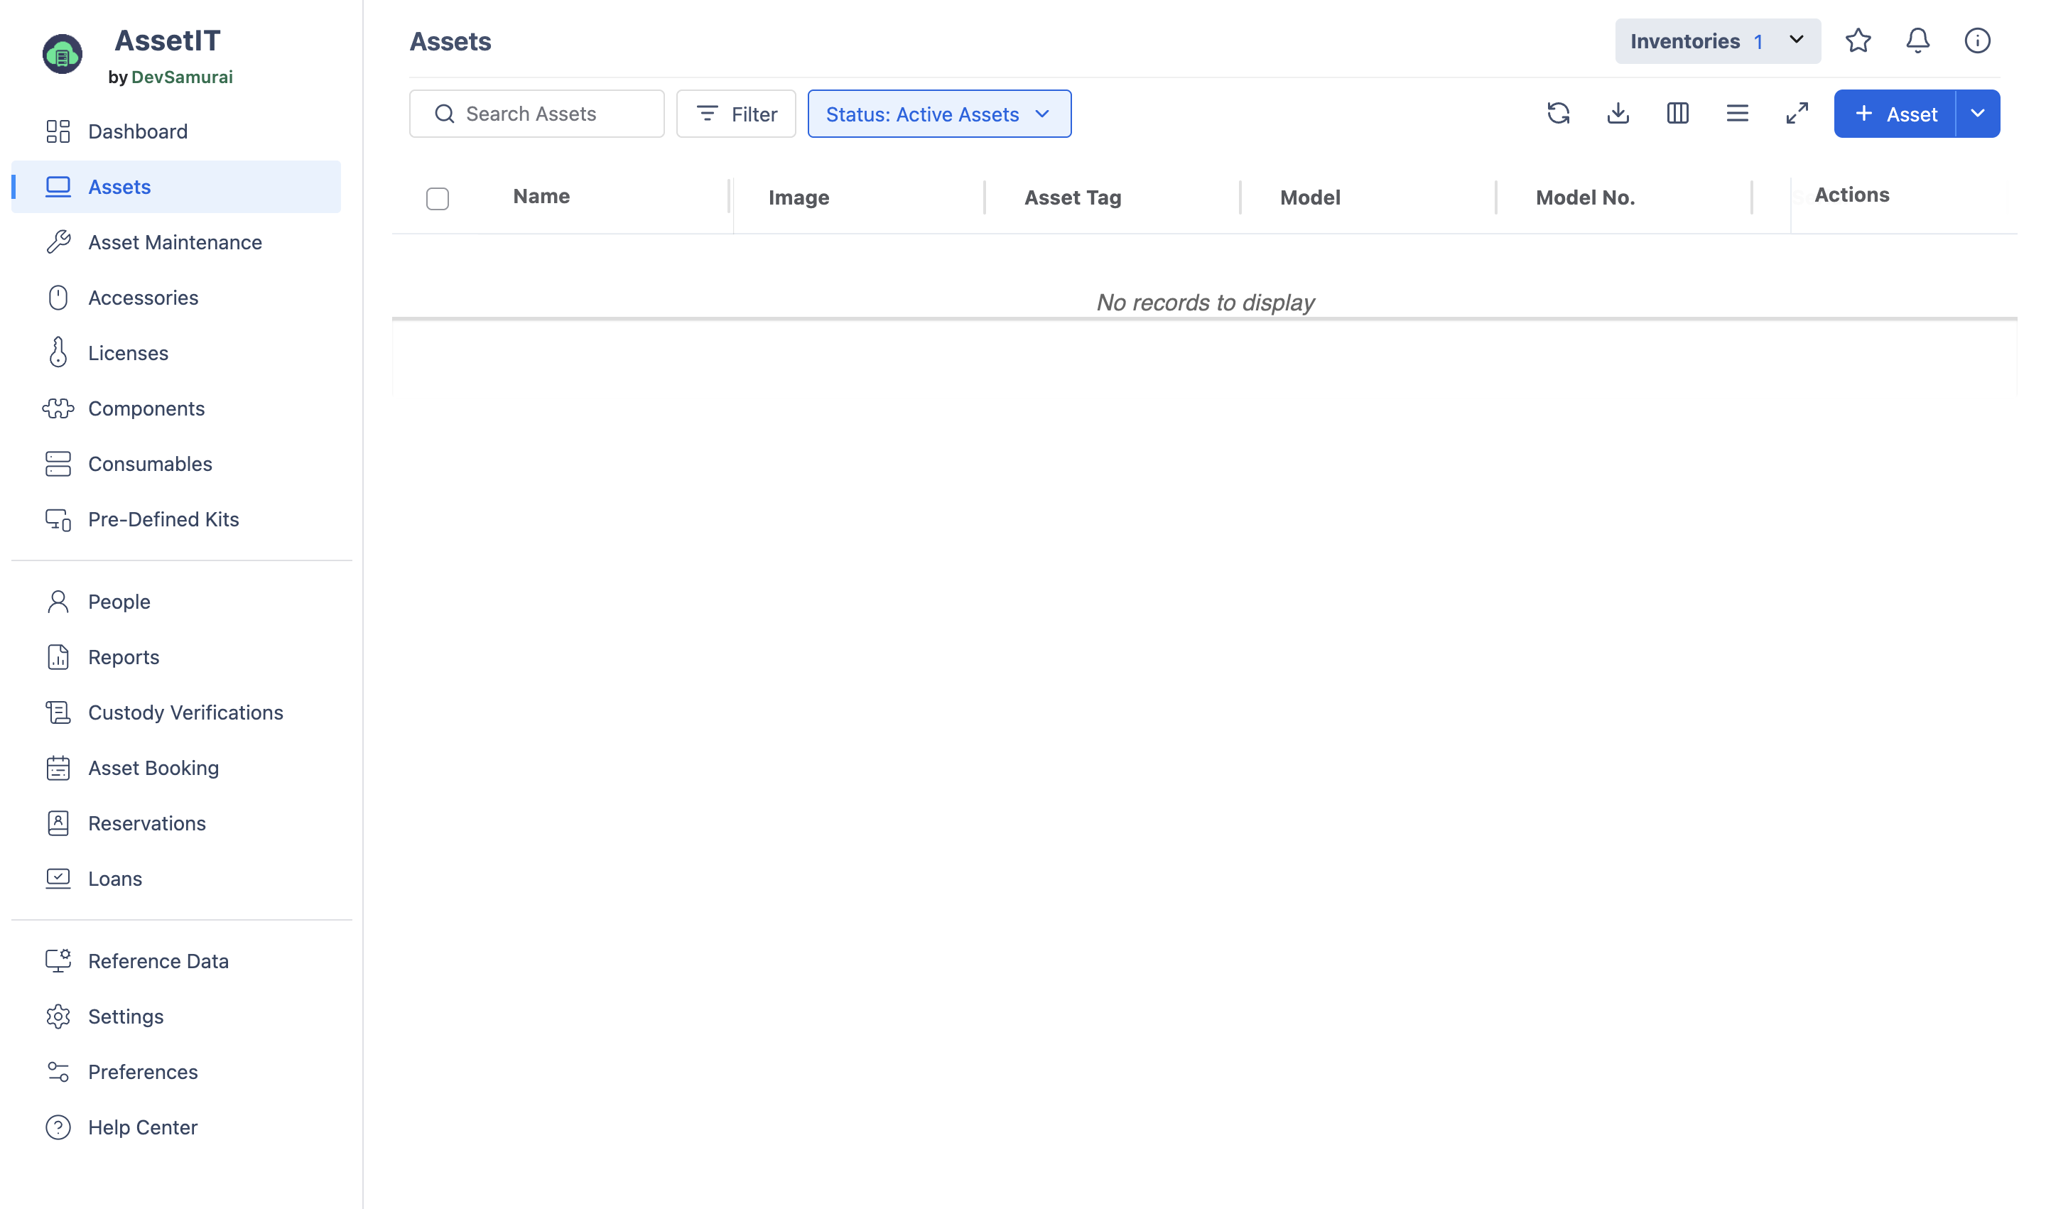Click the Reports document icon

click(58, 656)
